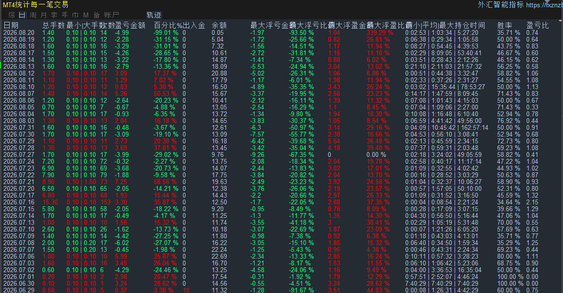Click the 8.90 total lots value
This screenshot has width=563, height=293.
click(48, 182)
